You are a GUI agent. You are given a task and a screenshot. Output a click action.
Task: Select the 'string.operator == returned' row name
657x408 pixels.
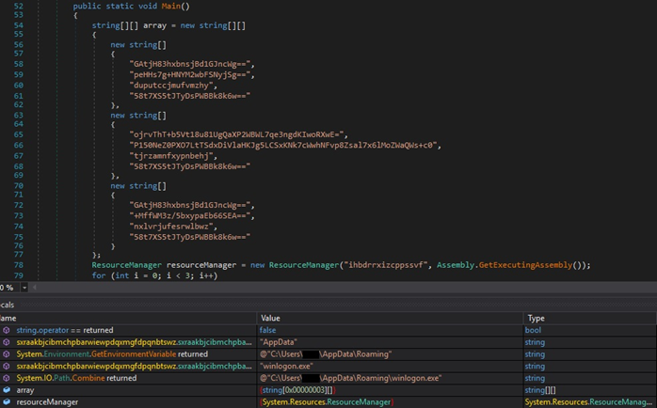[x=65, y=330]
